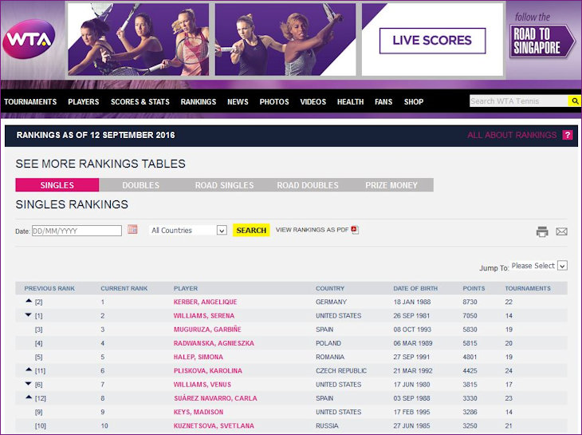Click the Road to Singapore badge
This screenshot has height=435, width=582.
tap(542, 40)
